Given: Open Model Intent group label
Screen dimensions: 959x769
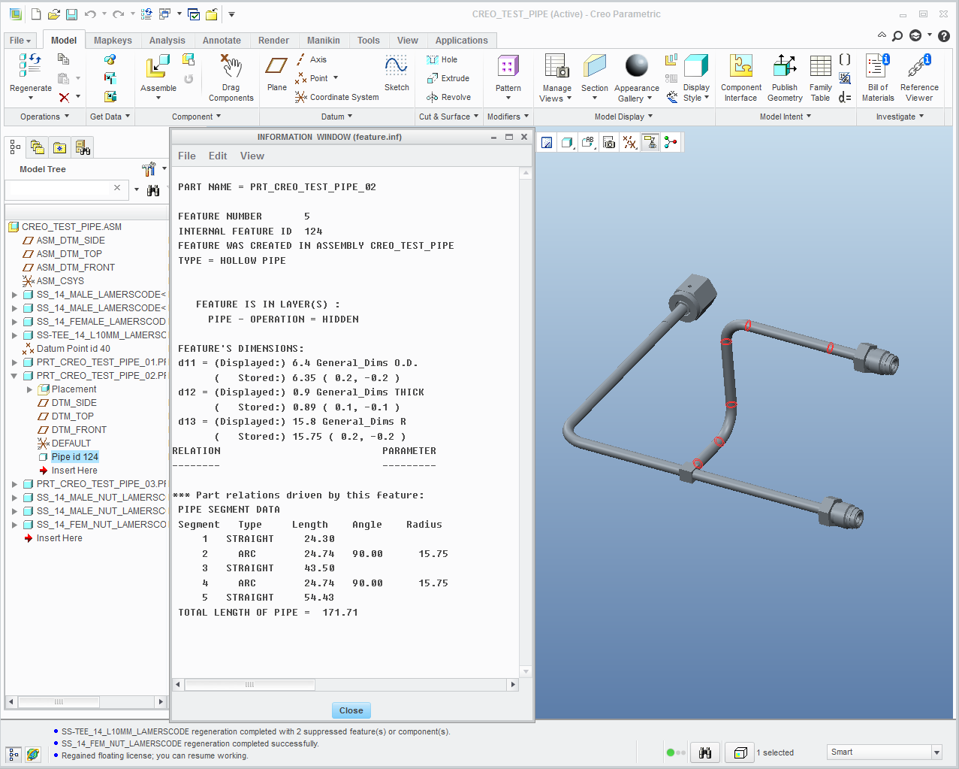Looking at the screenshot, I should (785, 117).
